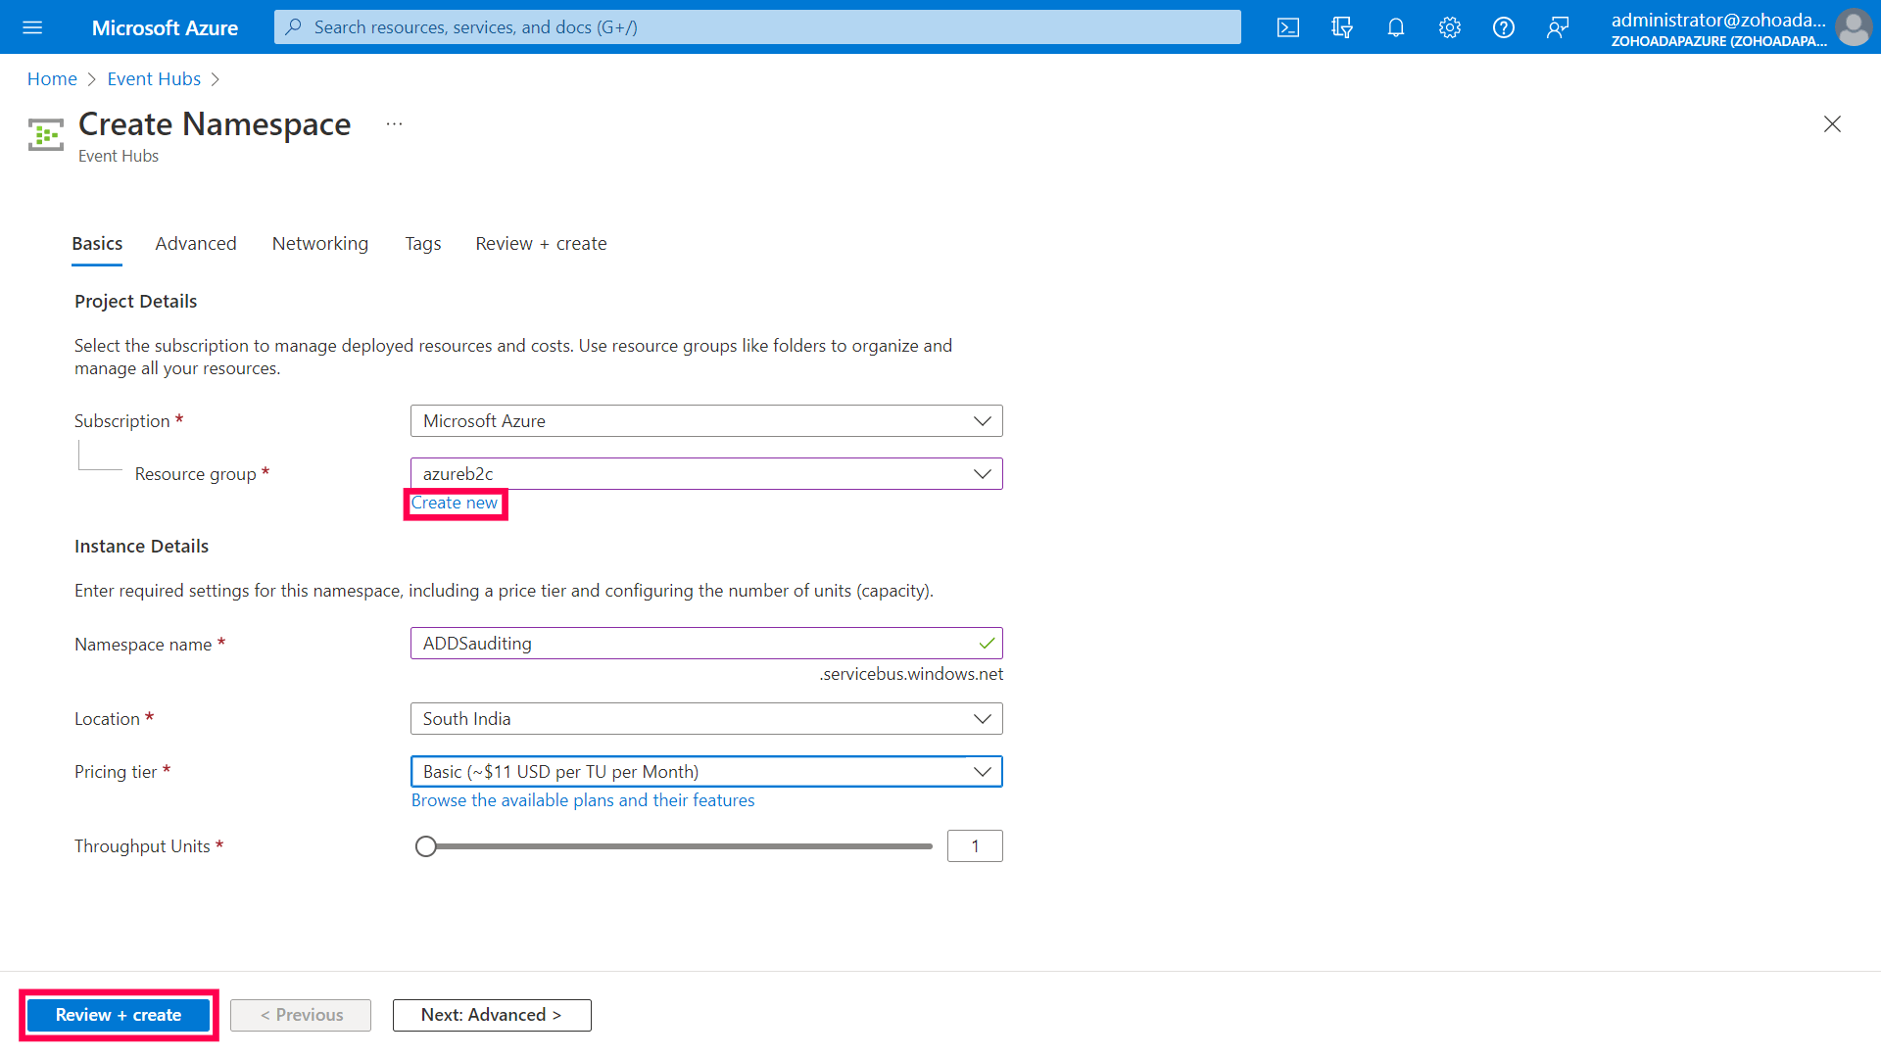The height and width of the screenshot is (1058, 1881).
Task: Click the Throughput Units slider handle
Action: pos(425,846)
